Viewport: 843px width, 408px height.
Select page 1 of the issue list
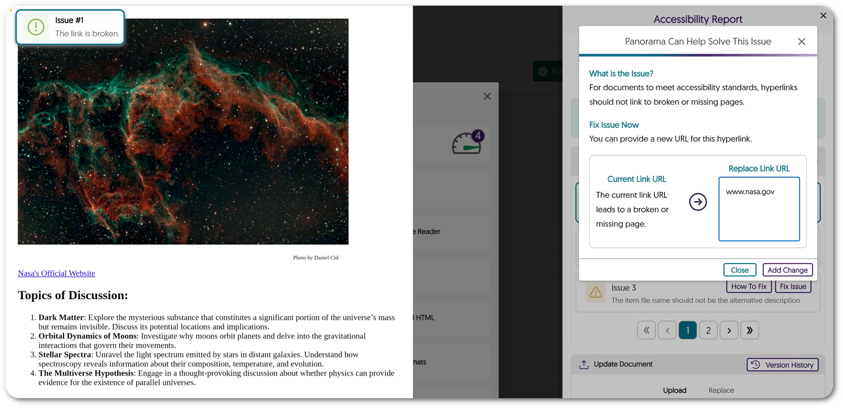pos(688,330)
